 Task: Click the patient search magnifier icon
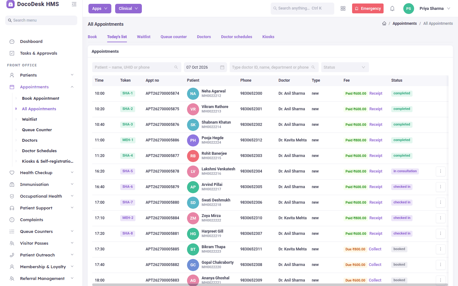(x=176, y=67)
